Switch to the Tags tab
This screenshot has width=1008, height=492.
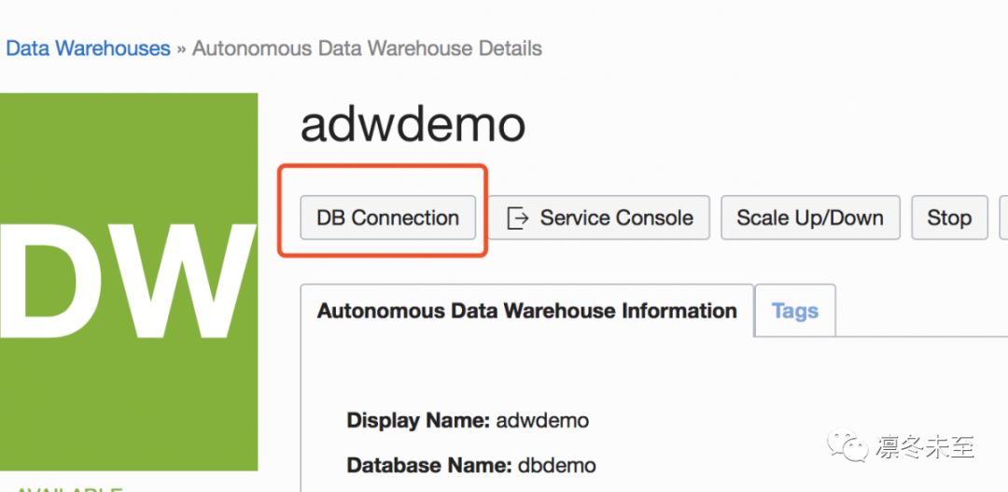[794, 311]
